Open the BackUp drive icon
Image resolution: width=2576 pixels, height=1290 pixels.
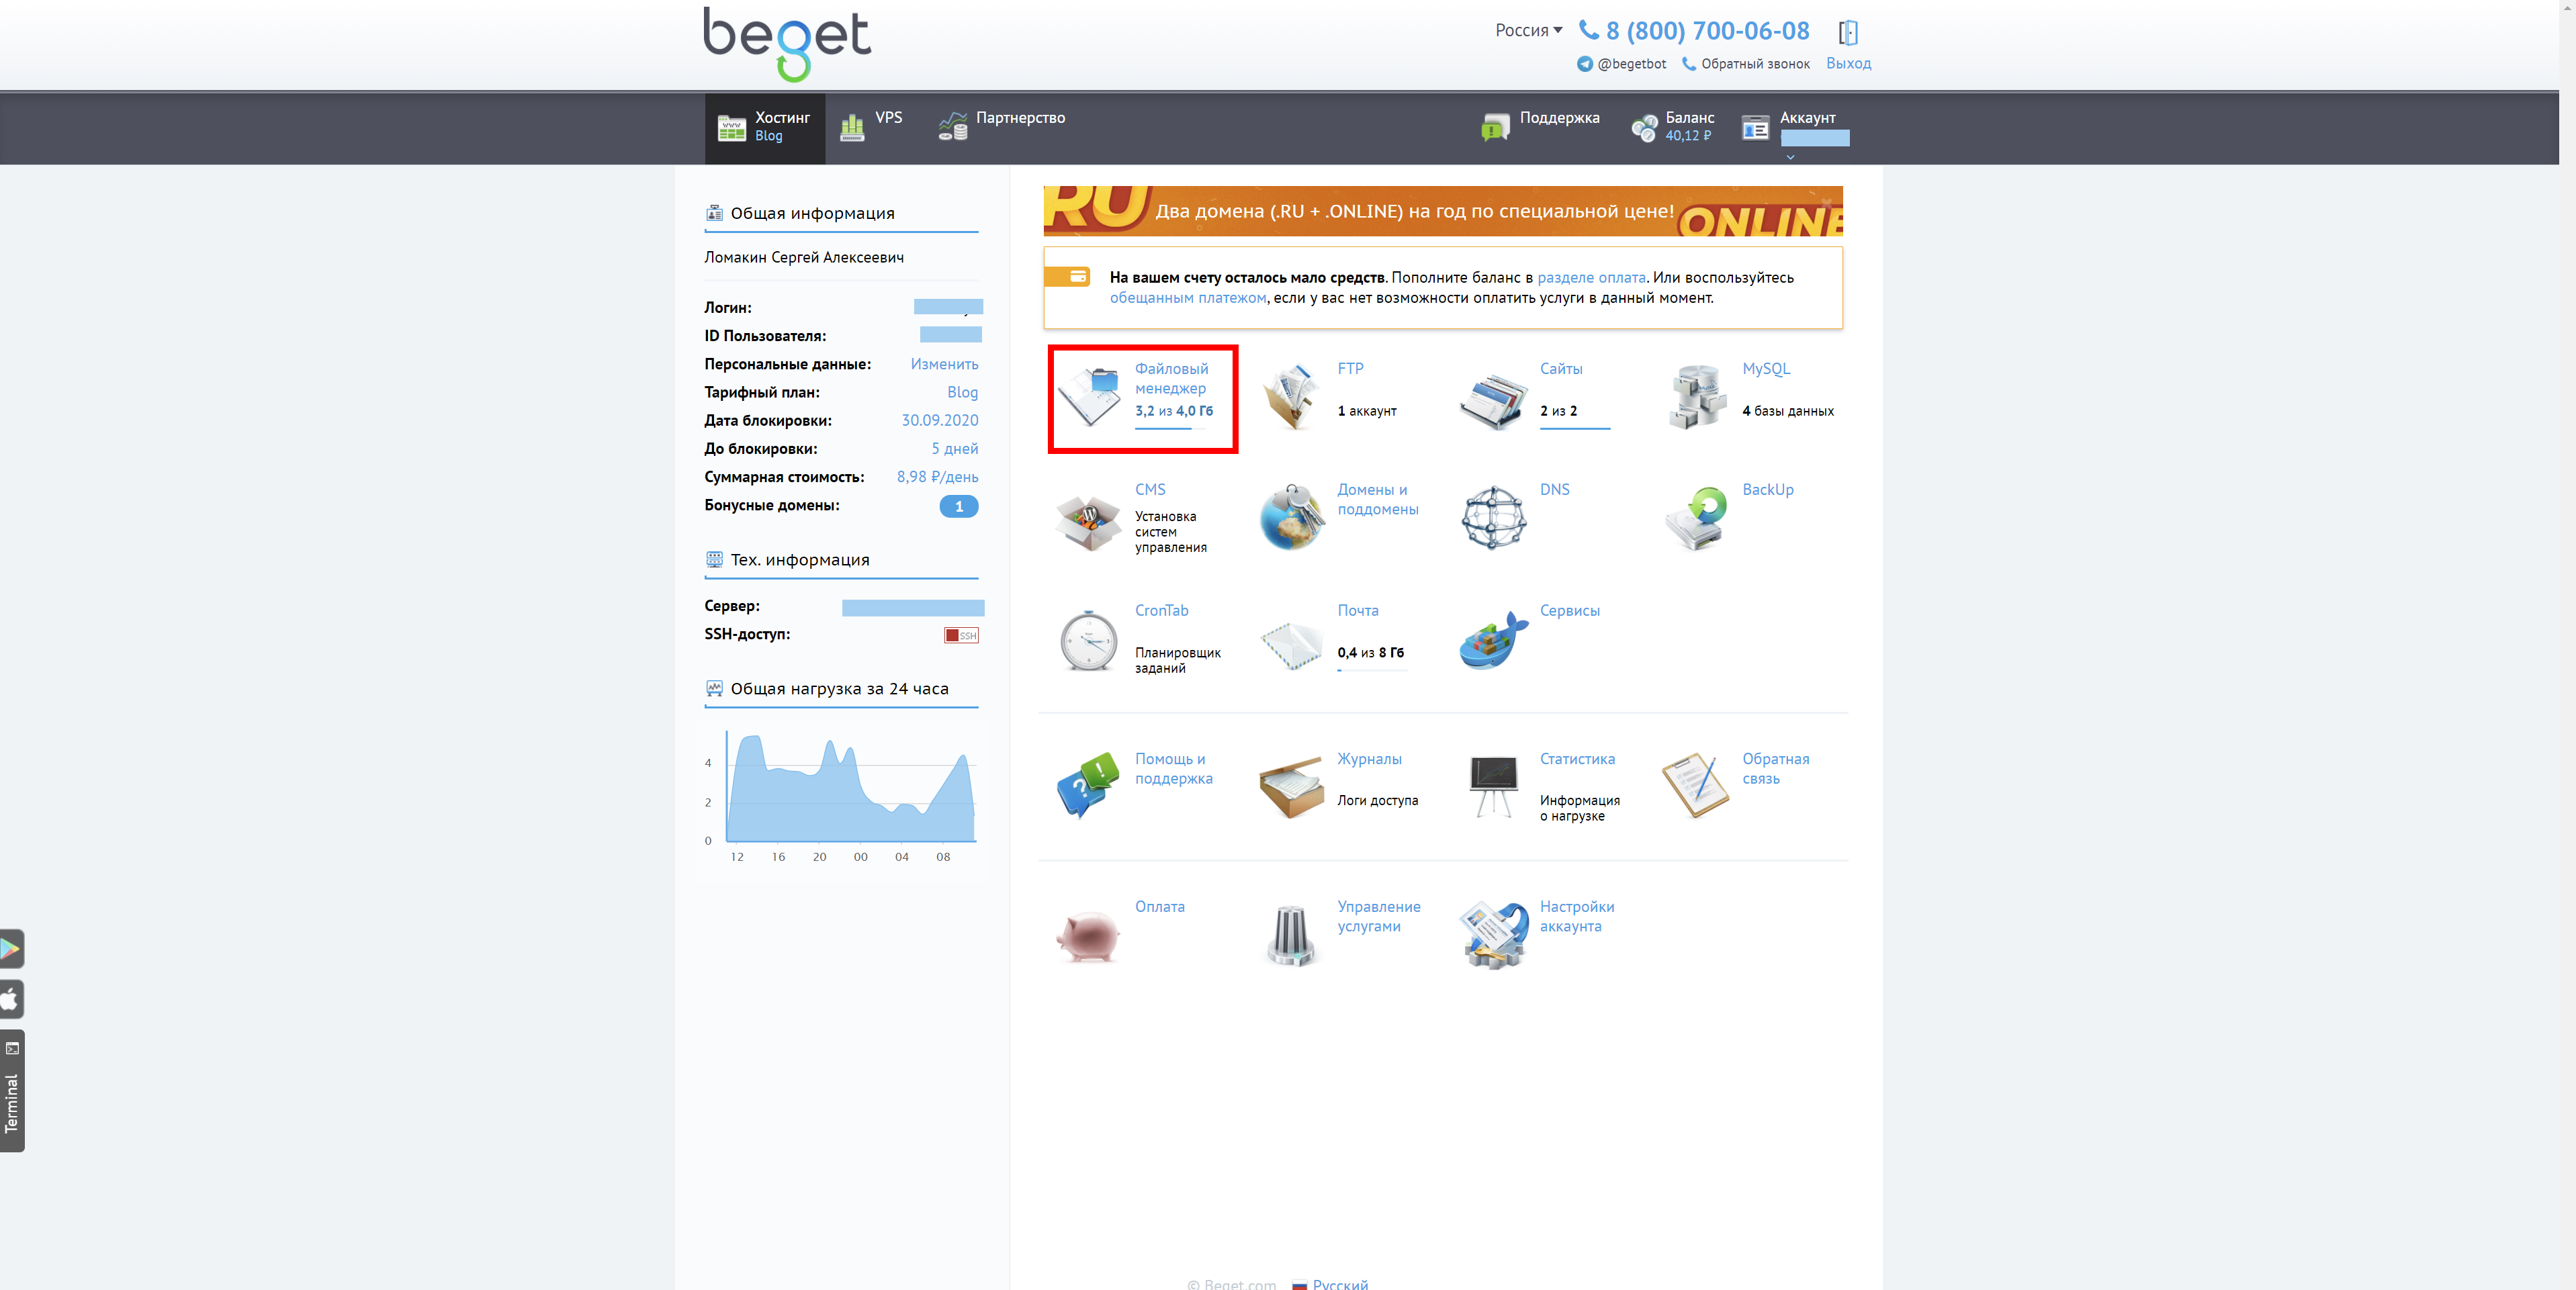pos(1697,518)
